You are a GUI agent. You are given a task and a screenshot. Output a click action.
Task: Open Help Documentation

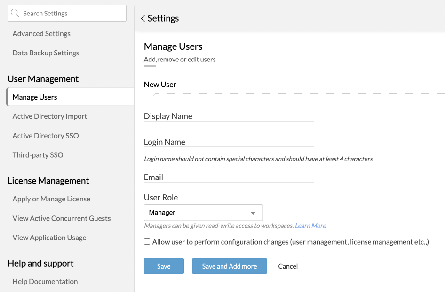pos(45,282)
